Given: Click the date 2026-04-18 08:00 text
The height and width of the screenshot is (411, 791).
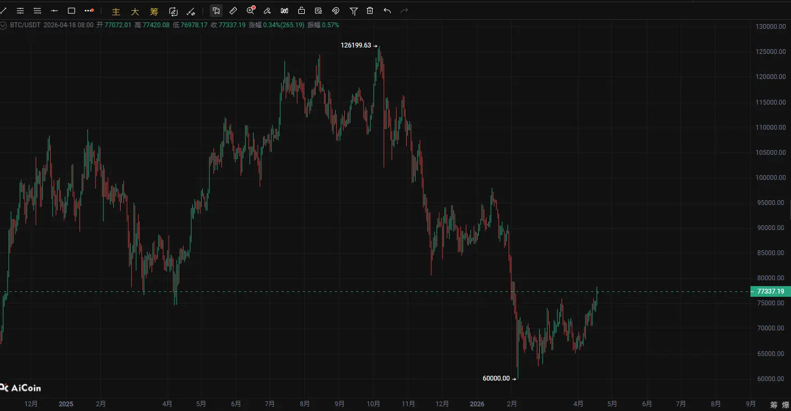Looking at the screenshot, I should click(68, 25).
